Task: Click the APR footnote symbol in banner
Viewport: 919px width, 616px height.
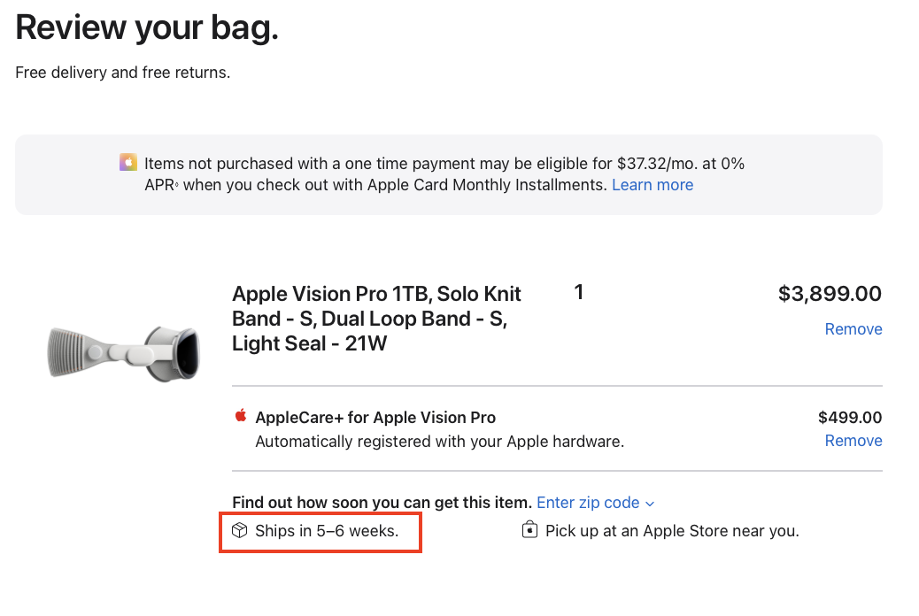Action: (x=177, y=184)
